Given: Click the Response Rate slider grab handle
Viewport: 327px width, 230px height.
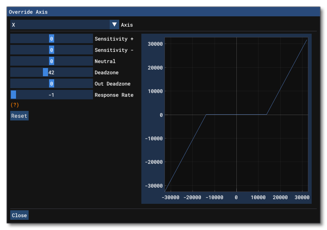Looking at the screenshot, I should coord(13,95).
